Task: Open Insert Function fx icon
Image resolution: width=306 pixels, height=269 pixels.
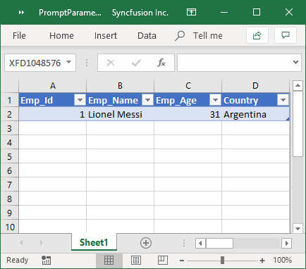Action: [161, 63]
